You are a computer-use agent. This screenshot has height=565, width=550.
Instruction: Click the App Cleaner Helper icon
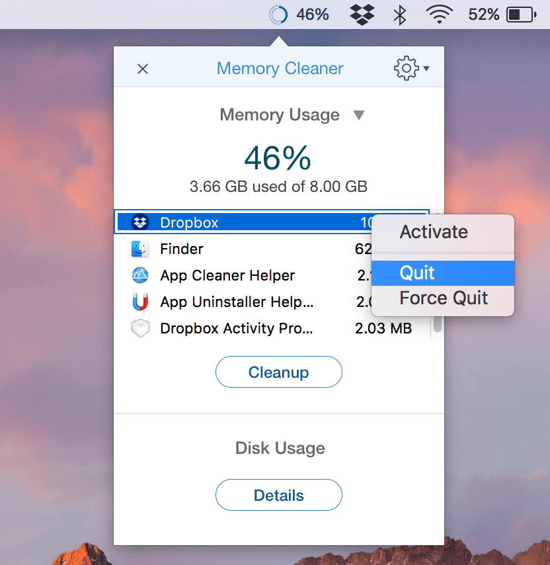pyautogui.click(x=141, y=275)
